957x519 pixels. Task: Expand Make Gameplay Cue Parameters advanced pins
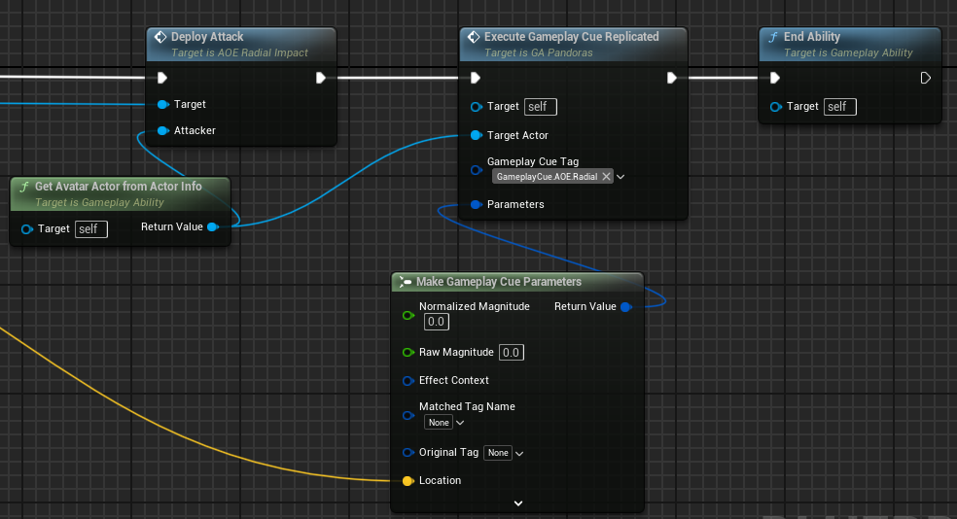point(518,503)
